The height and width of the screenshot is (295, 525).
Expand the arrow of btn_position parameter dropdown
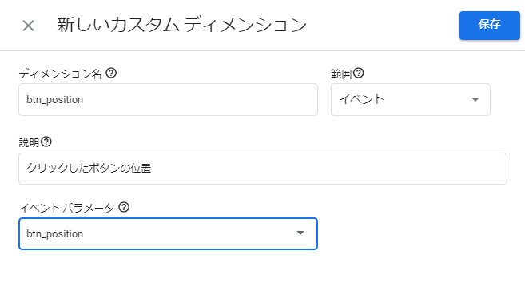(300, 233)
